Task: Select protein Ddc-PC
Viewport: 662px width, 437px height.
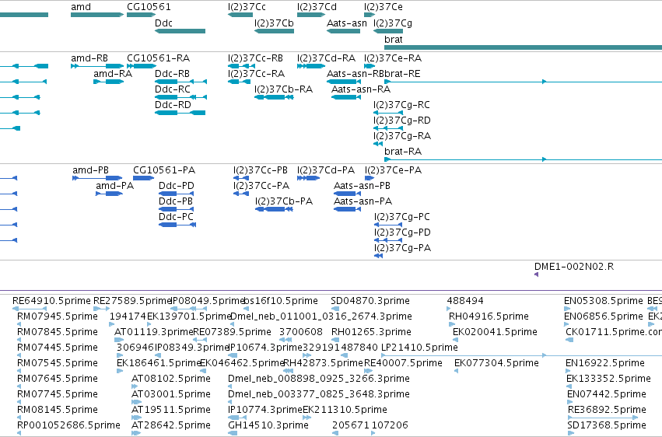Action: (177, 225)
